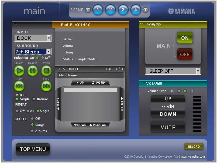Visit the www.yamaha.com link
The width and height of the screenshot is (217, 163).
coord(193,157)
